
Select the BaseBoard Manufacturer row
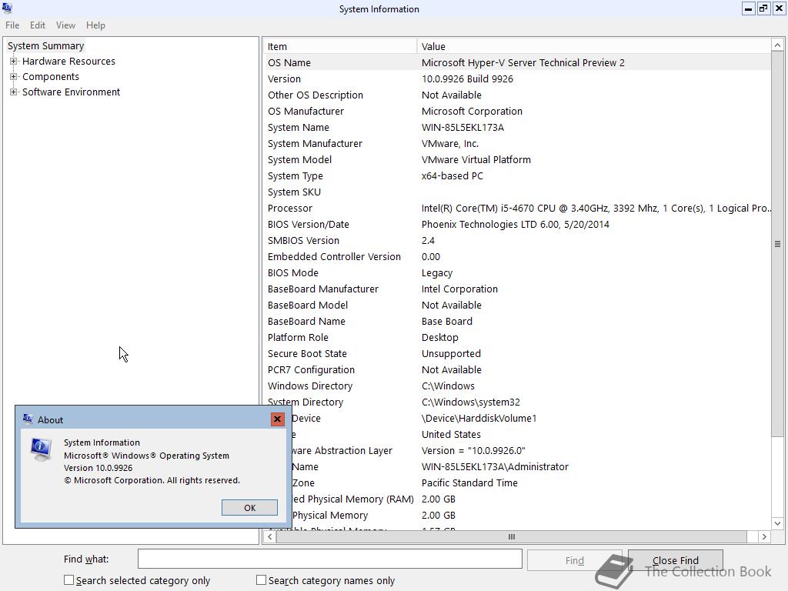click(x=516, y=289)
